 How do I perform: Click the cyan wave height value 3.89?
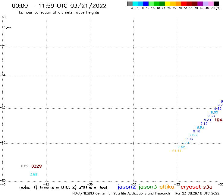pos(33,174)
